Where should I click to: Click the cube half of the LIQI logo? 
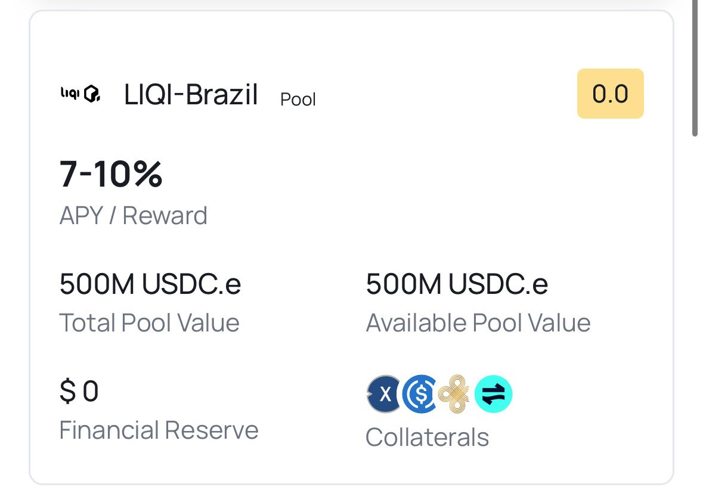click(x=92, y=94)
